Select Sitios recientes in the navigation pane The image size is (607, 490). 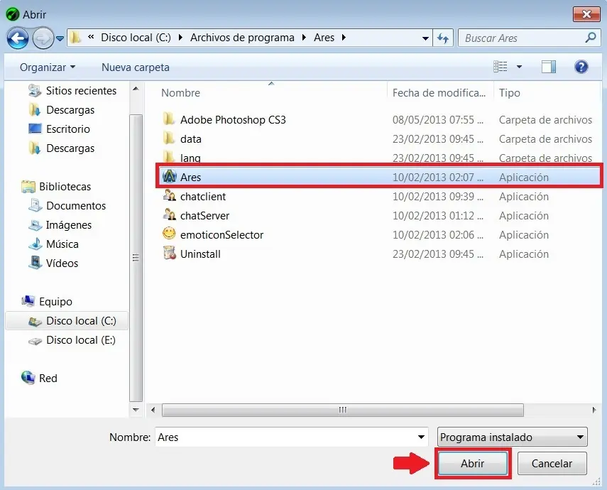click(x=72, y=91)
